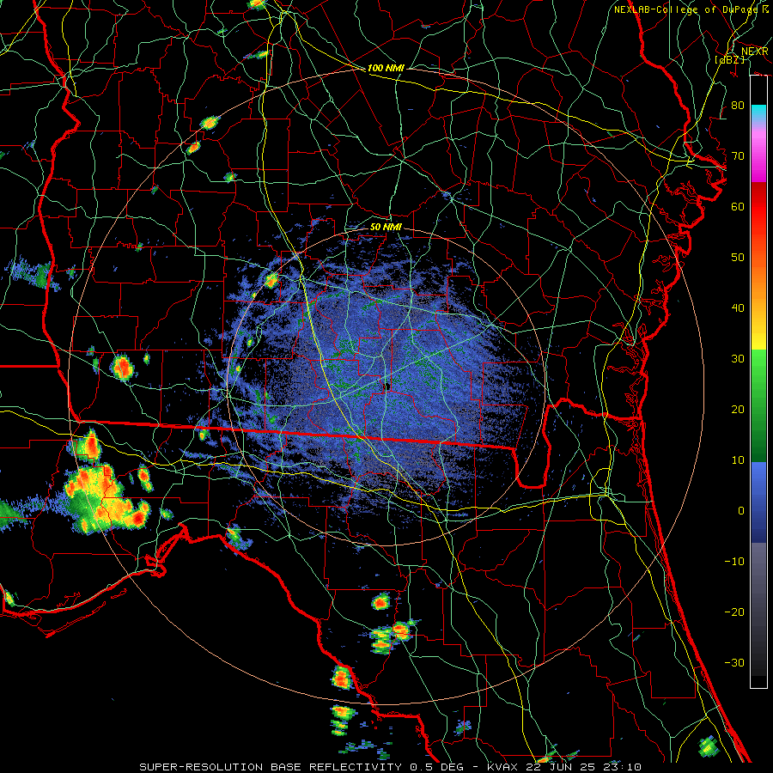Click the black radar site dot at center
773x773 pixels.
point(387,386)
